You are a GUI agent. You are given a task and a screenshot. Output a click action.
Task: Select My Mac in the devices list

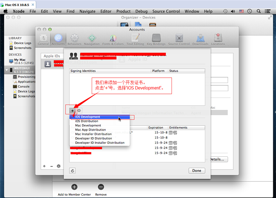pos(21,61)
